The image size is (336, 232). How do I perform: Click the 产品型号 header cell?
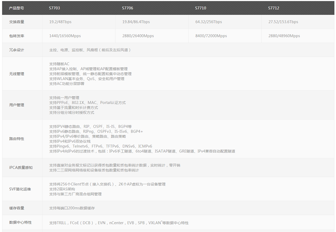click(x=16, y=8)
